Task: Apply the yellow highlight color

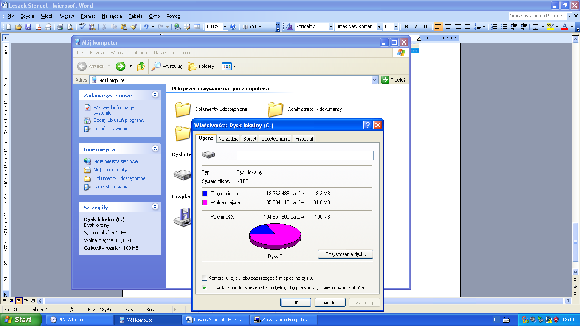Action: pos(550,27)
